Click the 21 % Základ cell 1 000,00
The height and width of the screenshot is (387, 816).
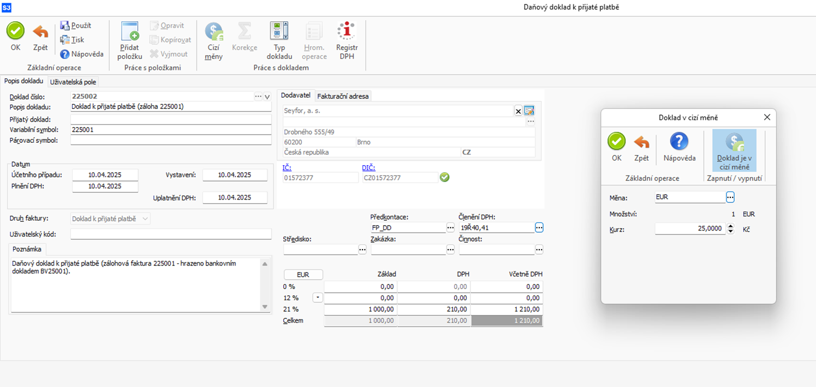(x=361, y=309)
